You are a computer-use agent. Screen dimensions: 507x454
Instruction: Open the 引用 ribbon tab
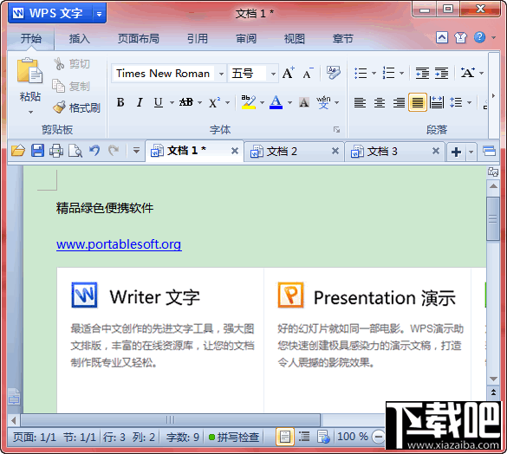click(x=198, y=39)
